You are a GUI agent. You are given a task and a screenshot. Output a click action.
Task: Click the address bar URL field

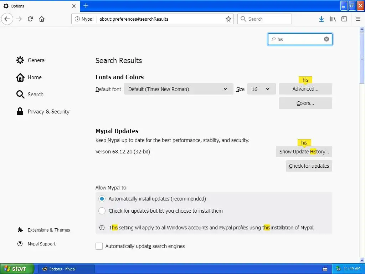coord(160,19)
